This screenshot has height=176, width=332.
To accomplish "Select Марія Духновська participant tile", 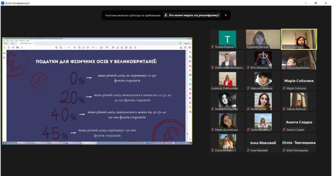I will pos(227,122).
